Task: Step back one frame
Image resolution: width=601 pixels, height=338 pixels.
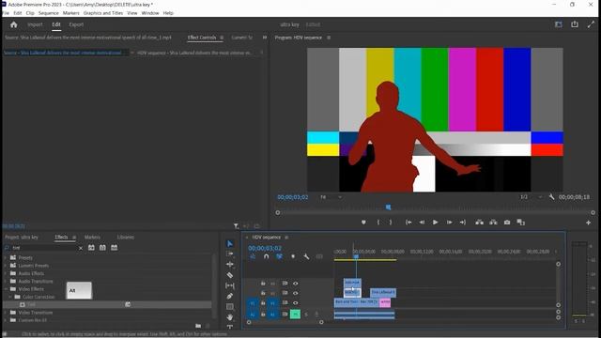Action: [x=422, y=223]
